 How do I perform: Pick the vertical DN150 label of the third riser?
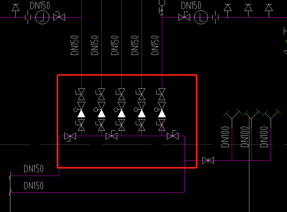click(115, 45)
